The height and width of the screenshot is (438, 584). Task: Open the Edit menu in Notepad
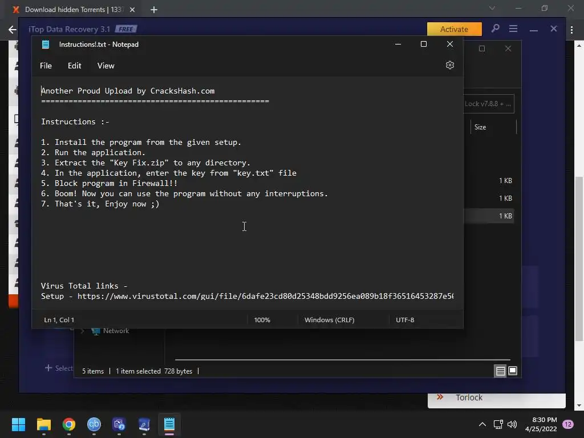point(74,66)
